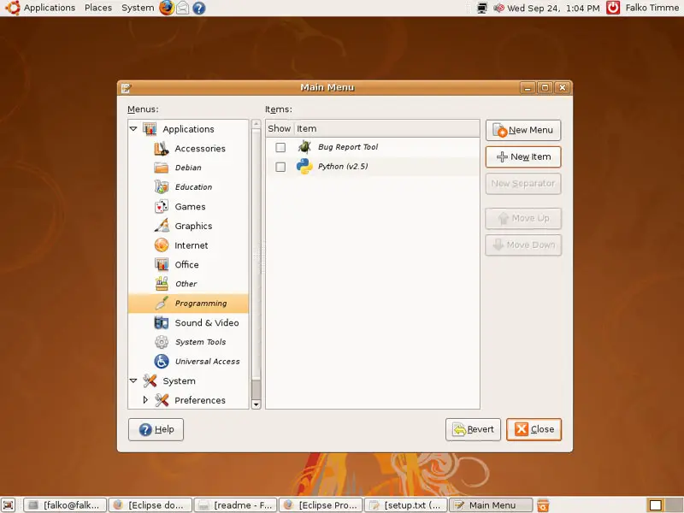The height and width of the screenshot is (513, 684).
Task: Select the Games playing cards icon
Action: point(162,206)
